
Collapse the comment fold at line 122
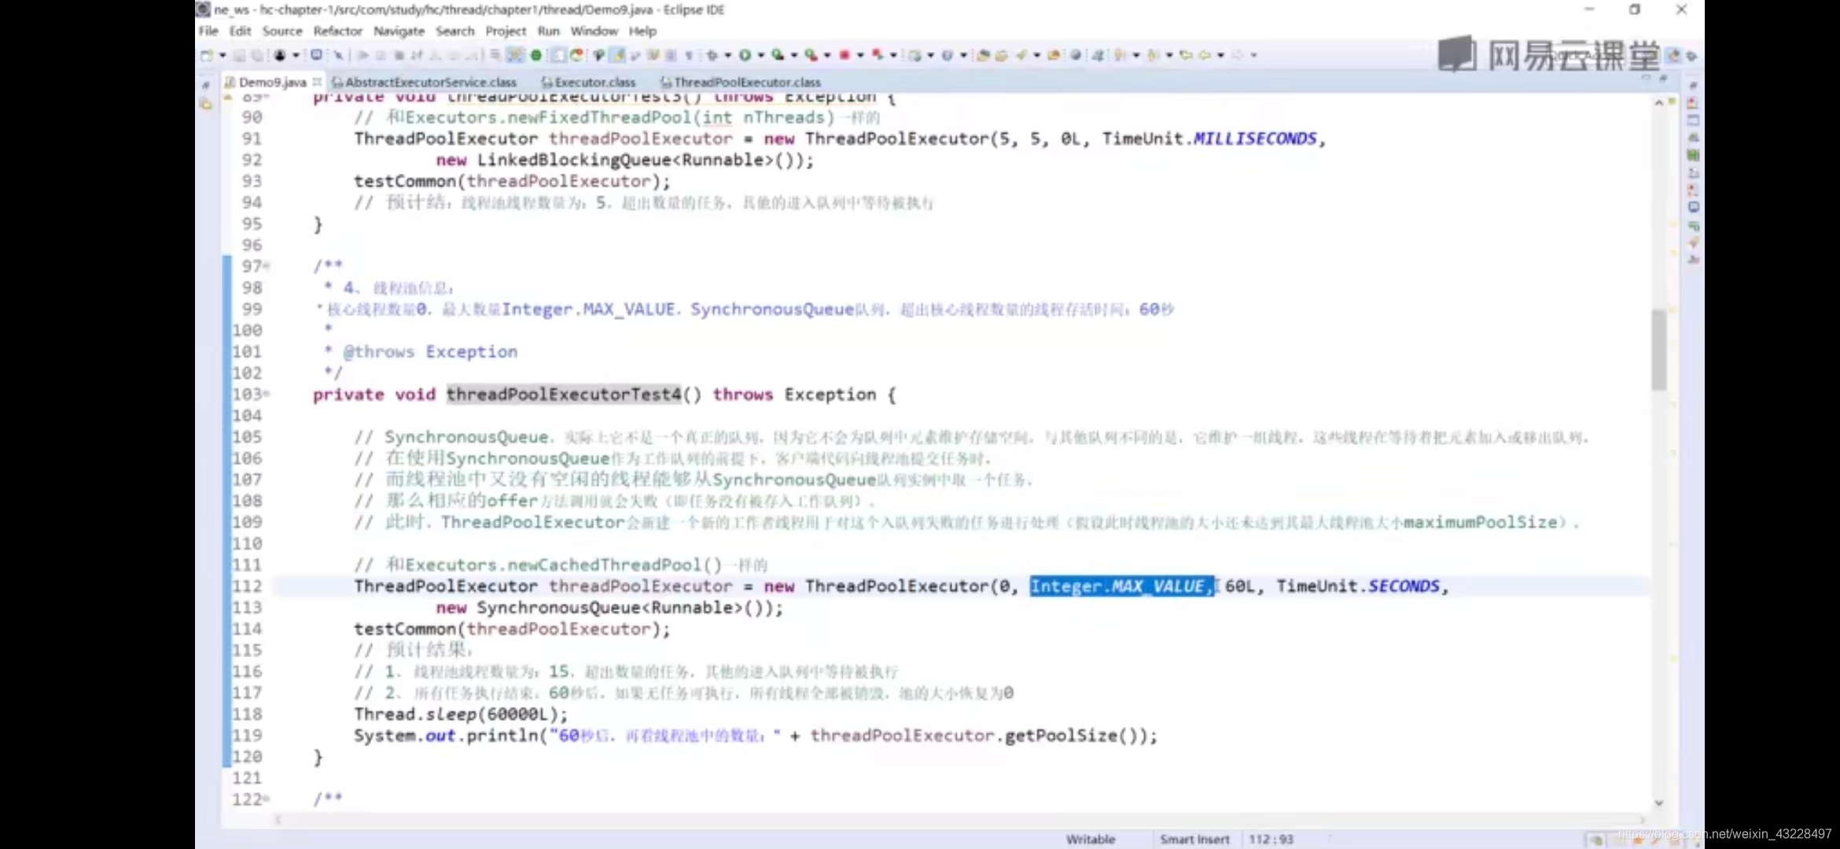point(267,799)
